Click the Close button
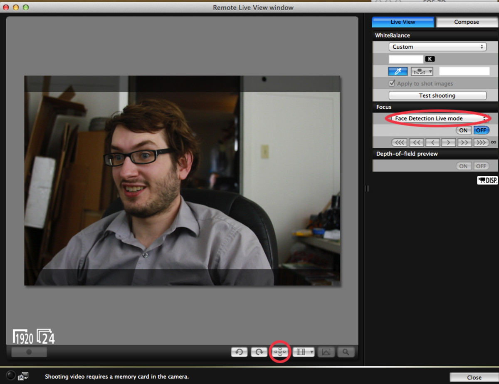This screenshot has width=499, height=384. coord(474,377)
